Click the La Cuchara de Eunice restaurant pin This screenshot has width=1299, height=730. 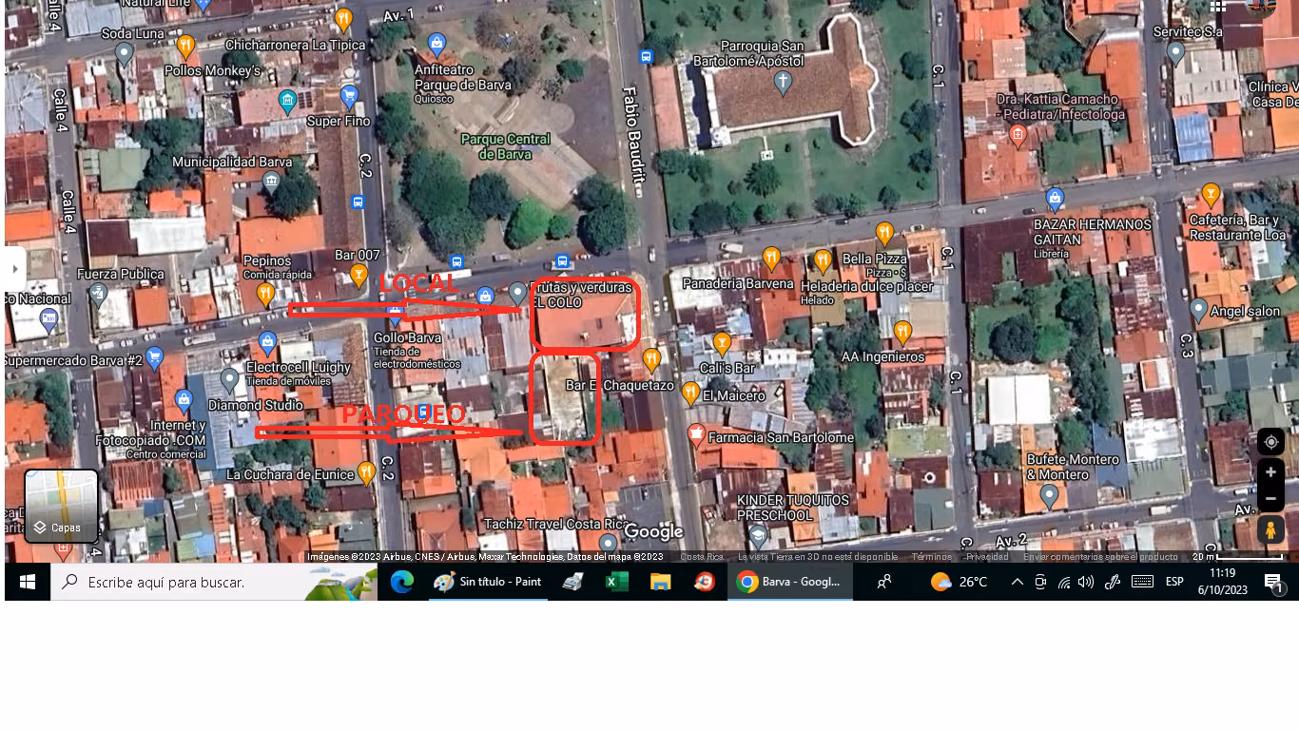pyautogui.click(x=366, y=471)
